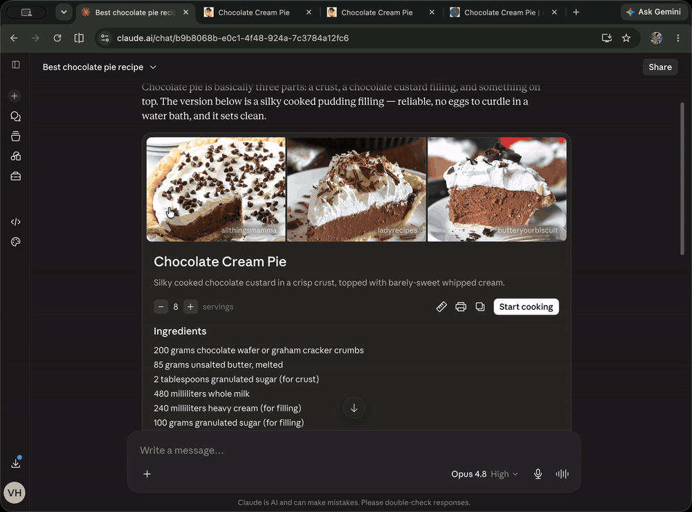Image resolution: width=692 pixels, height=512 pixels.
Task: Print the recipe with printer icon
Action: point(461,307)
